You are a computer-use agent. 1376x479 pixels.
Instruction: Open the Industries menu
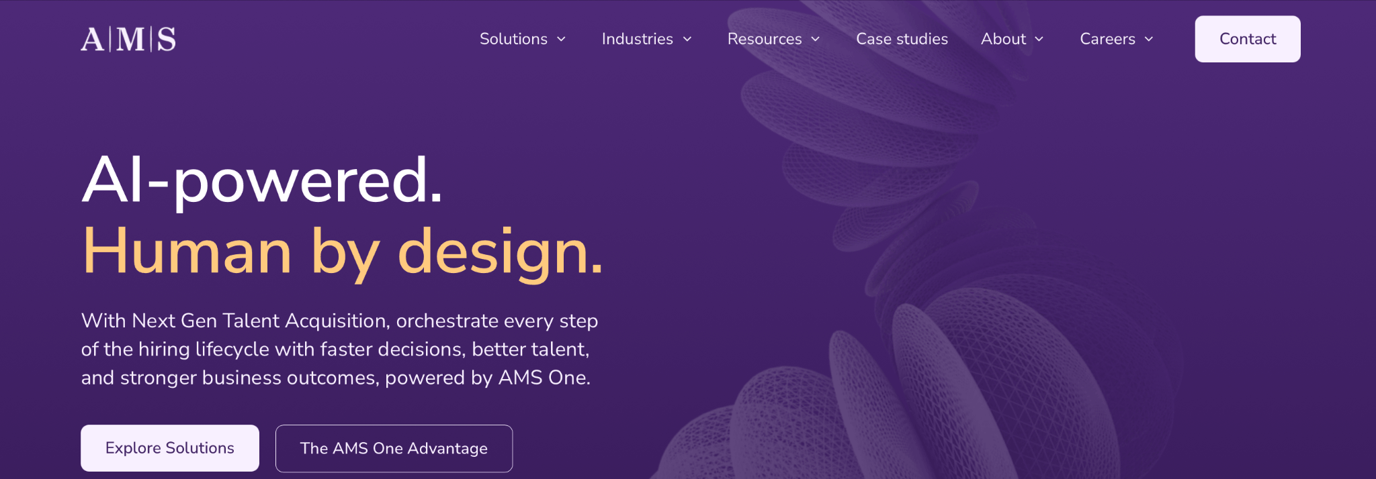637,39
